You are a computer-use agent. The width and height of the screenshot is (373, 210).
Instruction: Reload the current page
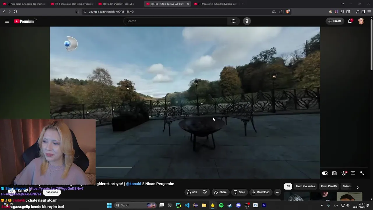(x=15, y=12)
